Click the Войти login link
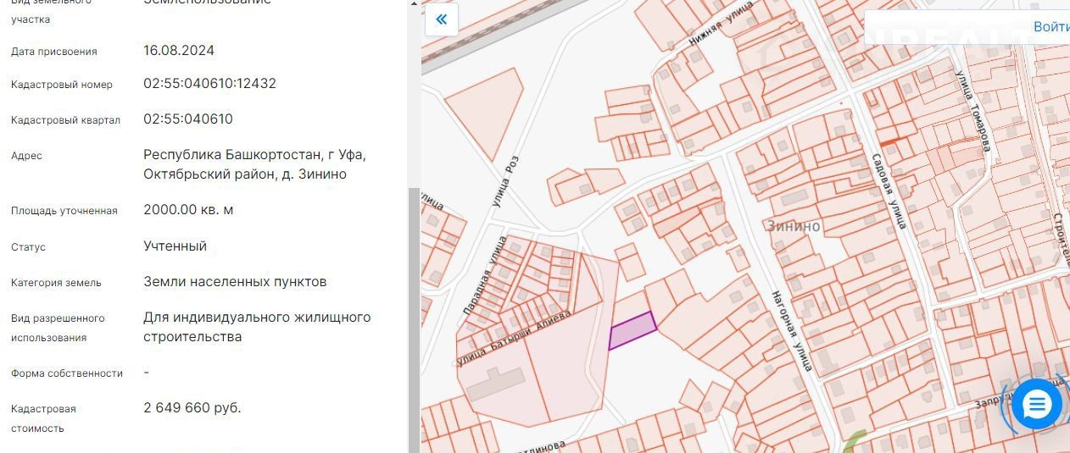The height and width of the screenshot is (453, 1070). point(1050,26)
